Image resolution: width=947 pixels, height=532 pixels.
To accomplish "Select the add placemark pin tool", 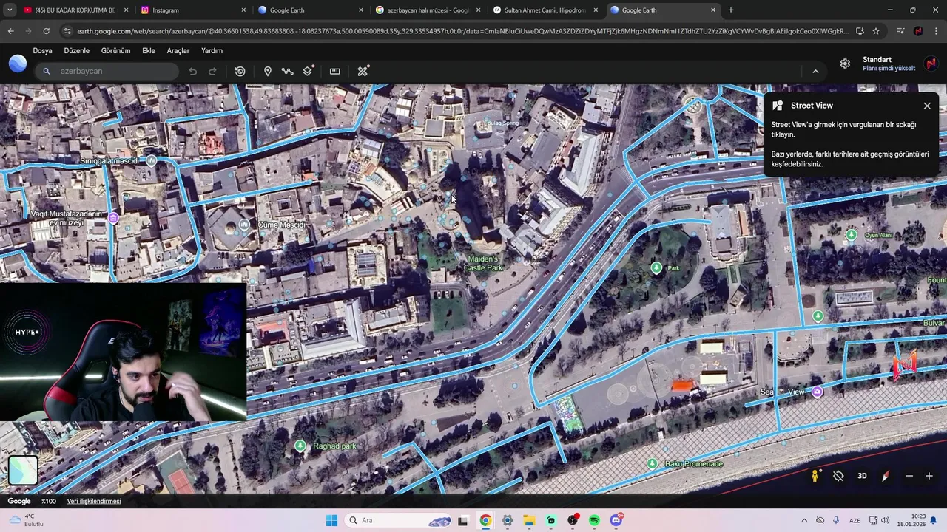I will [267, 72].
